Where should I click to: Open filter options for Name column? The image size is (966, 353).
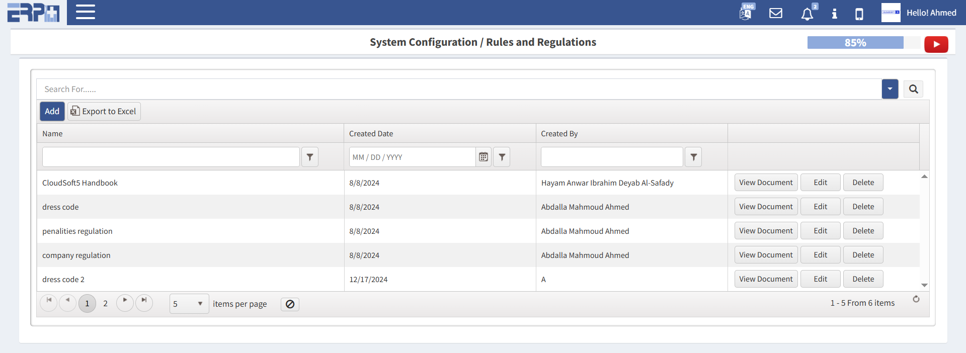tap(310, 157)
